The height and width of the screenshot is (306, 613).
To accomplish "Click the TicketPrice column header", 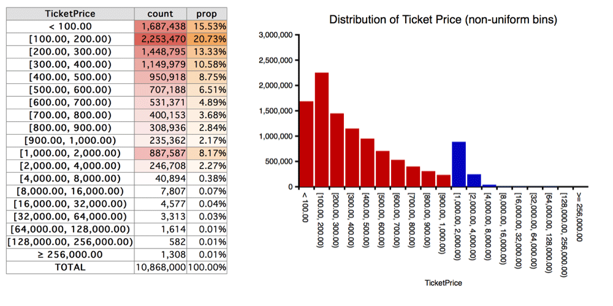I will click(x=70, y=13).
